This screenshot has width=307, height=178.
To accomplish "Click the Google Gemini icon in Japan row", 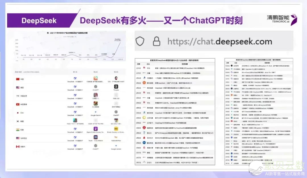I will click(x=96, y=112).
